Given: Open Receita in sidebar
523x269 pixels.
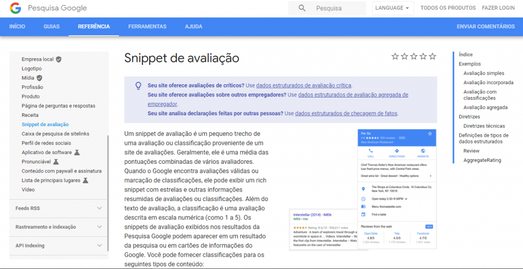Looking at the screenshot, I should pyautogui.click(x=30, y=115).
